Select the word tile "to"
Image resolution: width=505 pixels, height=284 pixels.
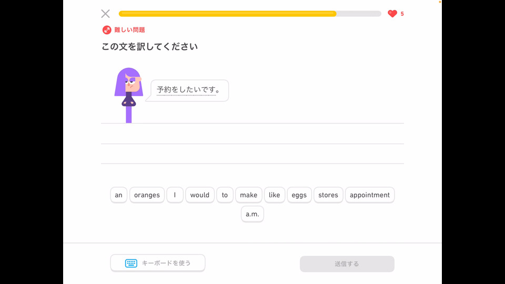click(225, 195)
